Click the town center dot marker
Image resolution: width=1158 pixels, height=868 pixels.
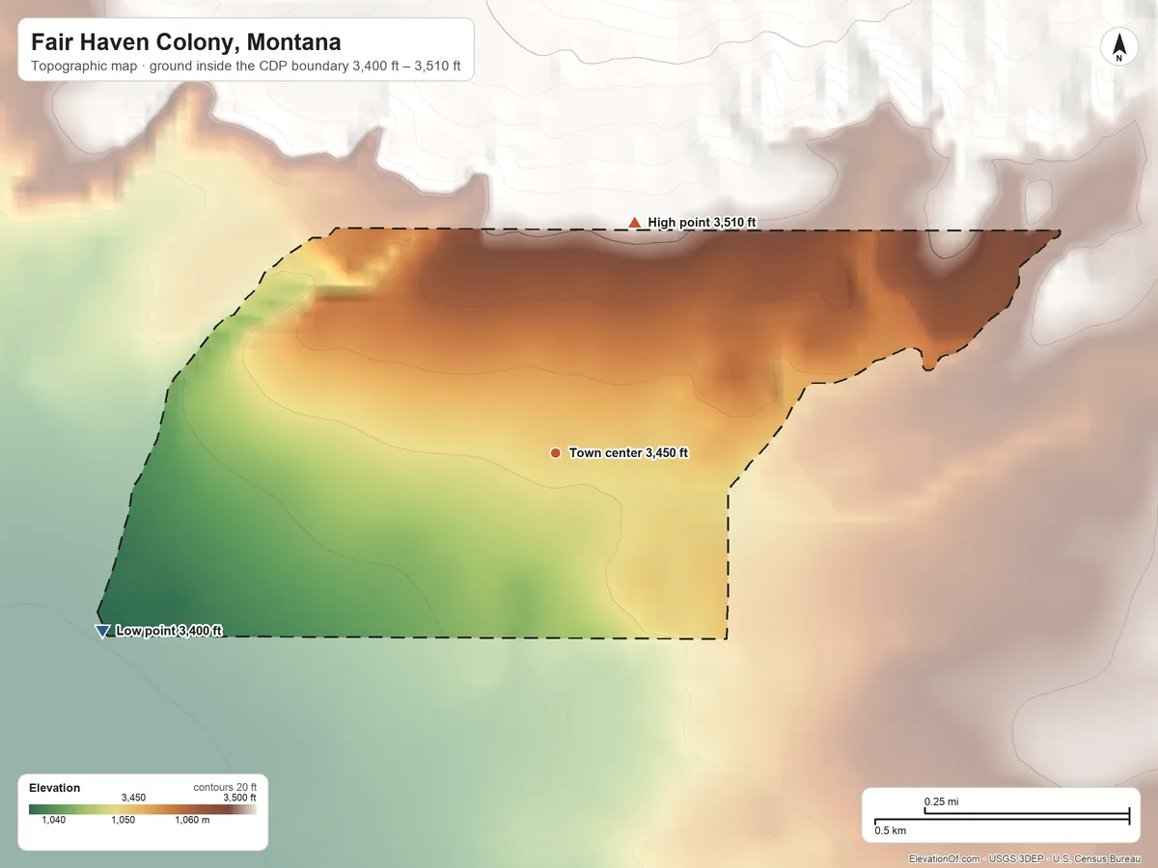555,453
